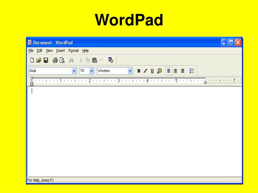Click the New document icon
This screenshot has height=193, width=258.
(x=32, y=60)
